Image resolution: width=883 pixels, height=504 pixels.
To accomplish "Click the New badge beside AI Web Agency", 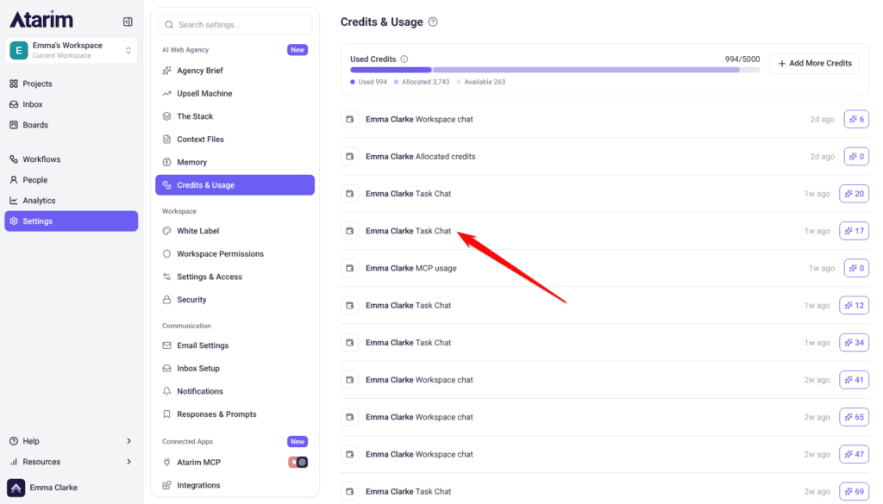I will [x=297, y=50].
